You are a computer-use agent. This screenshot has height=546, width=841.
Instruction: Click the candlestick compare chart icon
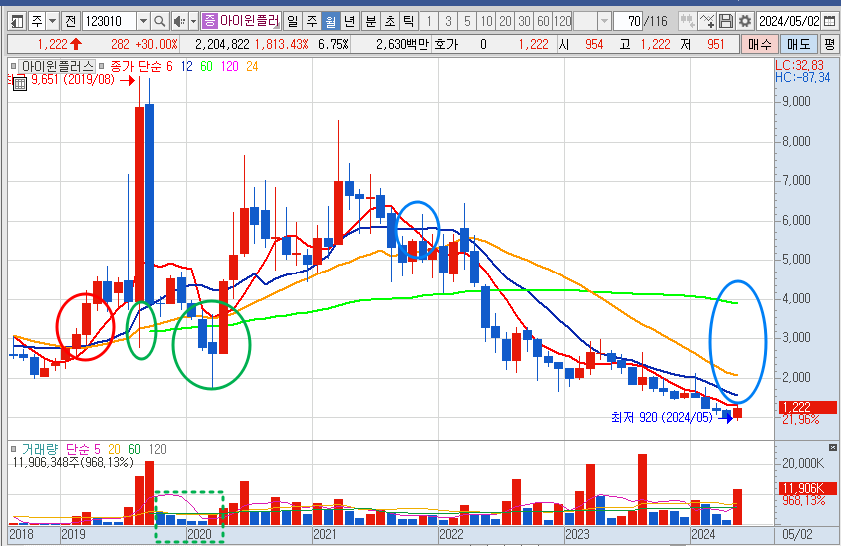pyautogui.click(x=687, y=21)
